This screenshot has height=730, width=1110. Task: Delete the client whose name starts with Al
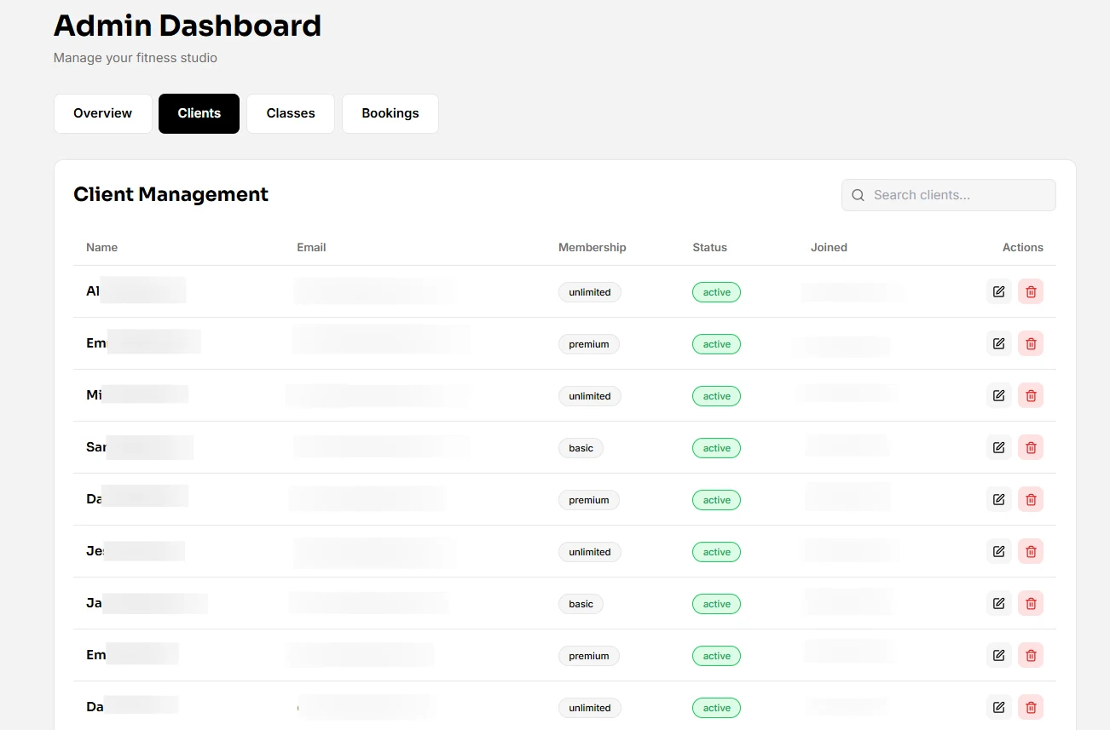[1031, 291]
